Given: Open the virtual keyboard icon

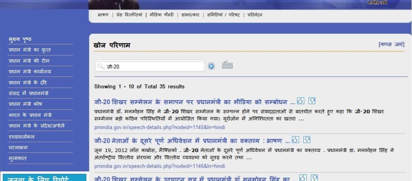Looking at the screenshot, I should [227, 65].
